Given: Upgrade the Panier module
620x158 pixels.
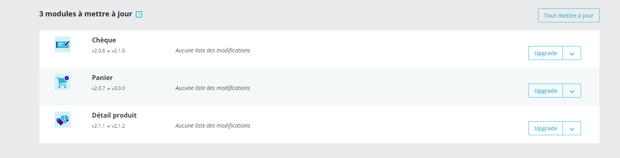Looking at the screenshot, I should tap(546, 91).
